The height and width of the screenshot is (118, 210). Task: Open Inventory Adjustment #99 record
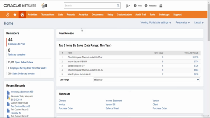[x=22, y=92]
